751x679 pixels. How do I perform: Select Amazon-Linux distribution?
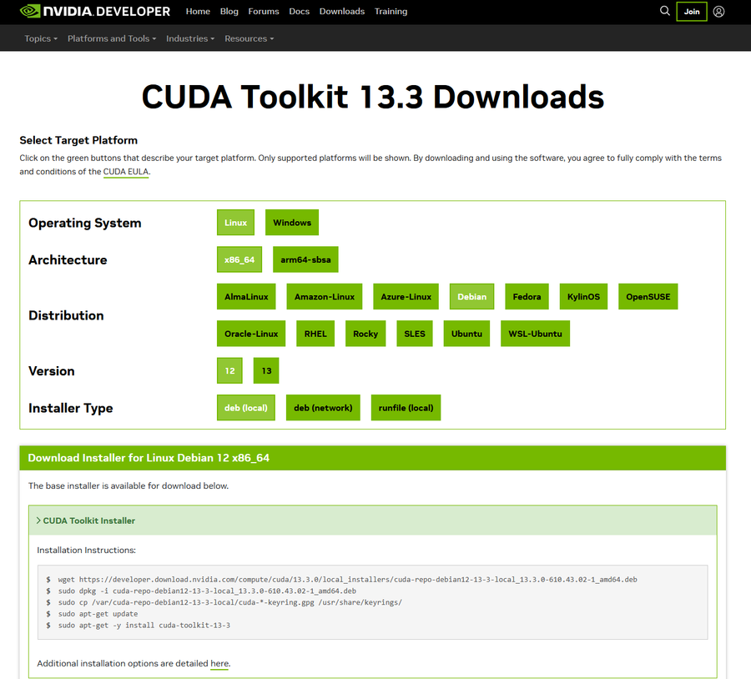click(325, 296)
